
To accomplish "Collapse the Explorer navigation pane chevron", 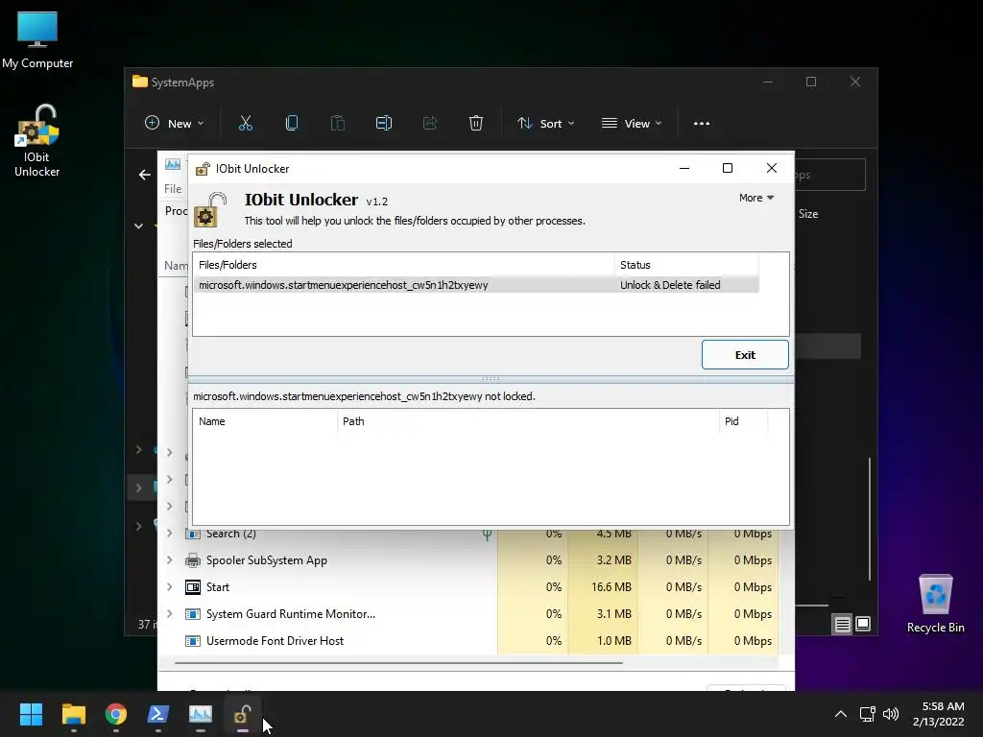I will click(x=138, y=226).
